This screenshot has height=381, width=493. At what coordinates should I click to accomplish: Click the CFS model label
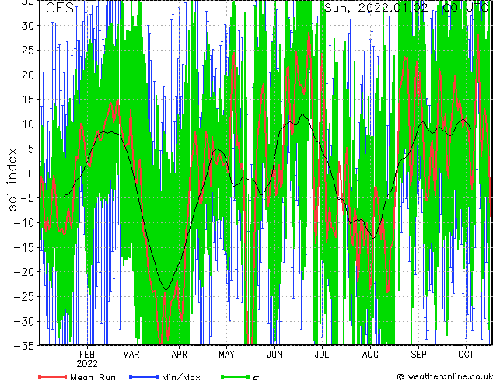point(60,8)
